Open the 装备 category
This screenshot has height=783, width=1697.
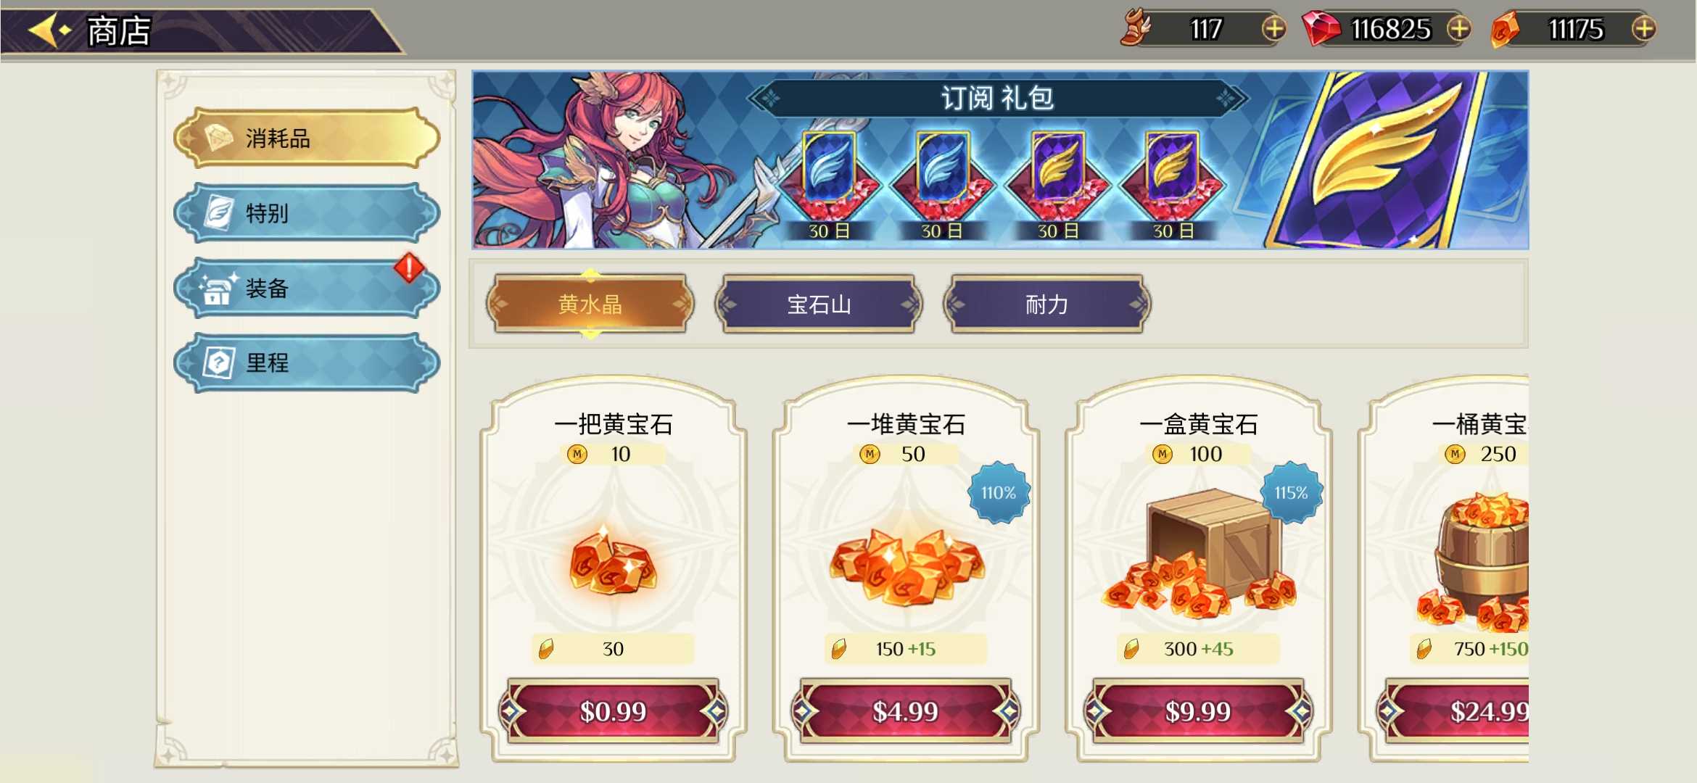coord(307,289)
